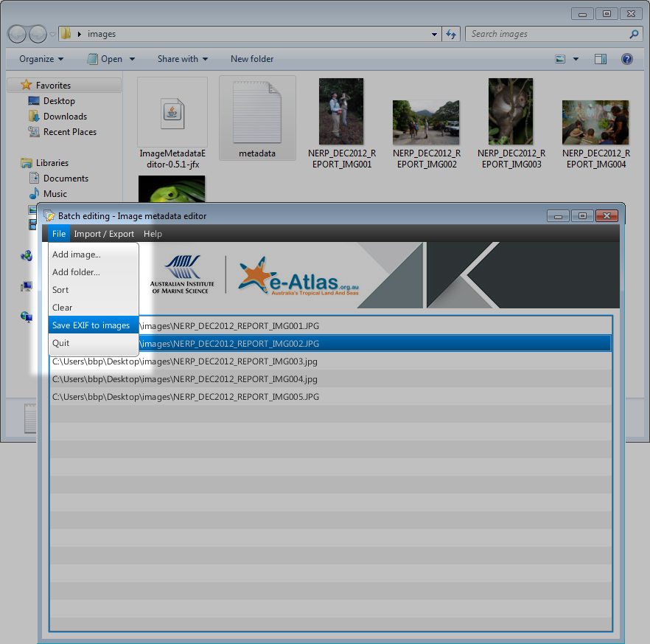Open Downloads in the Favorites list
Viewport: 650px width, 644px height.
coord(65,117)
